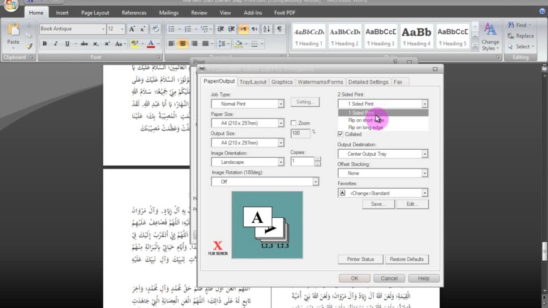Click the Printer Status button
Screen dimensions: 548x308
coord(360,259)
